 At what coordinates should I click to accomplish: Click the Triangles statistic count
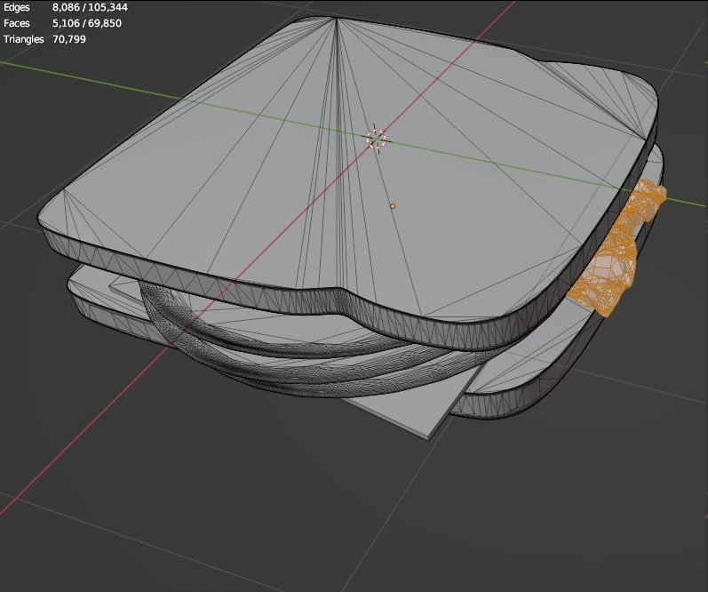coord(69,39)
